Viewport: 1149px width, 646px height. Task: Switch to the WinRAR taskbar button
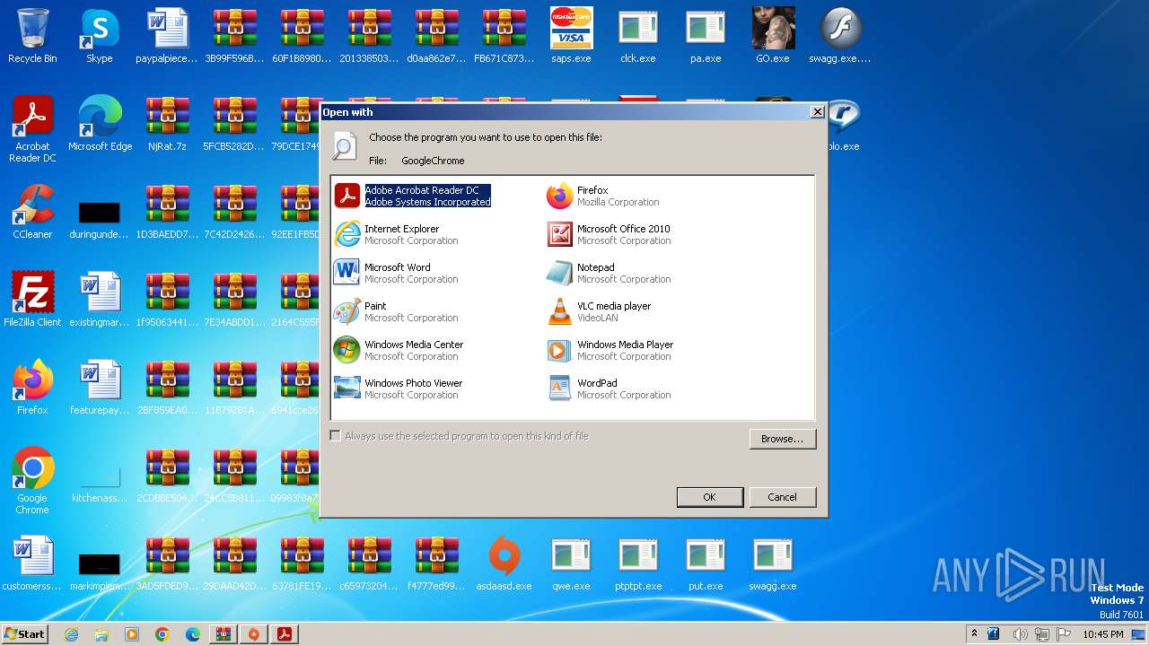[224, 633]
